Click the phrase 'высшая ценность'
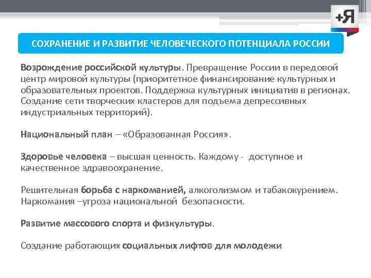 point(155,157)
